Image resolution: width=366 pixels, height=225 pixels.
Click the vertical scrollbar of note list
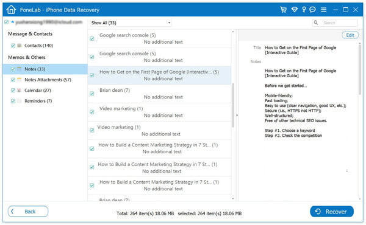233,105
